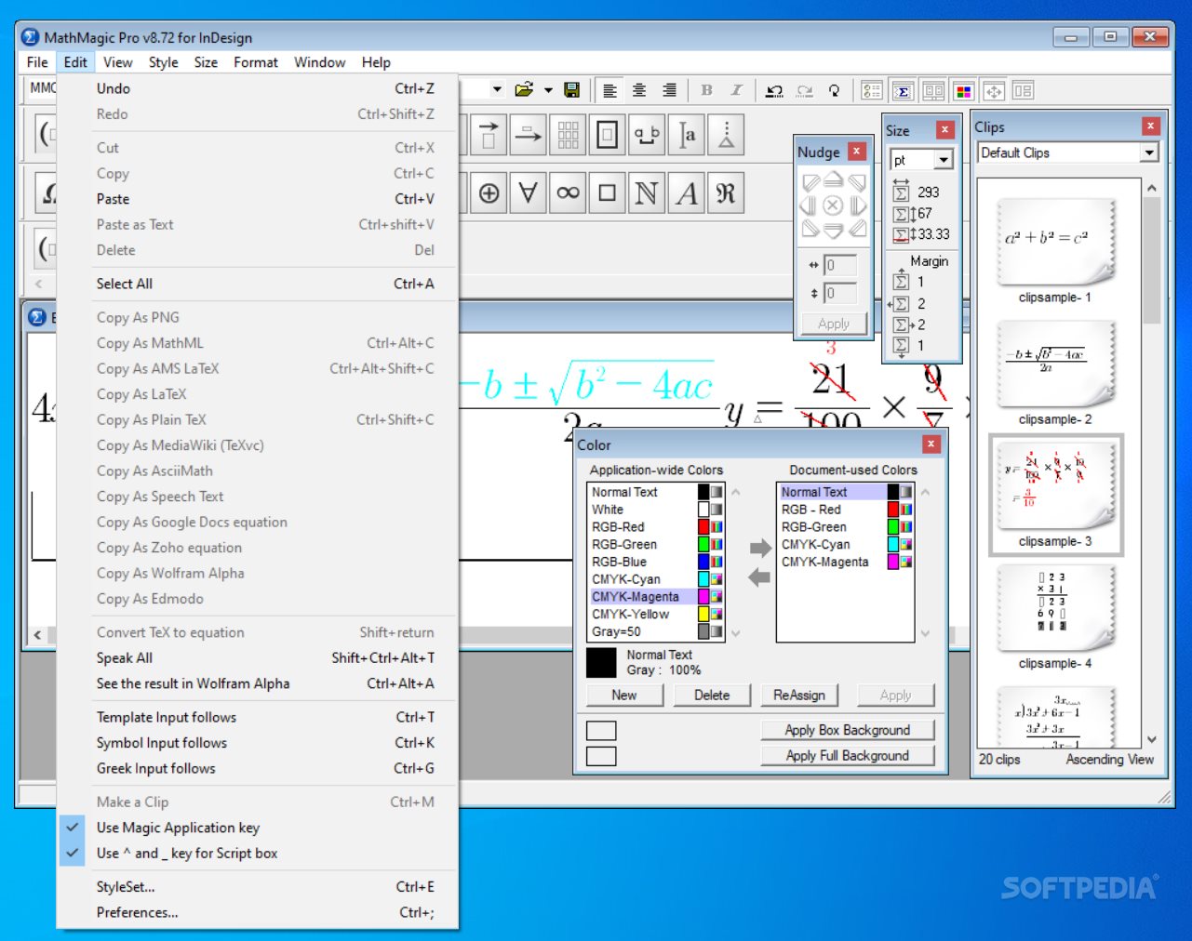Open the square symbol palette
The image size is (1192, 941).
[x=608, y=192]
